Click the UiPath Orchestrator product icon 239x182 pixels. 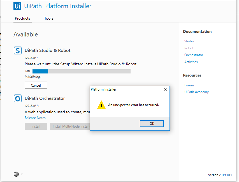tap(18, 98)
